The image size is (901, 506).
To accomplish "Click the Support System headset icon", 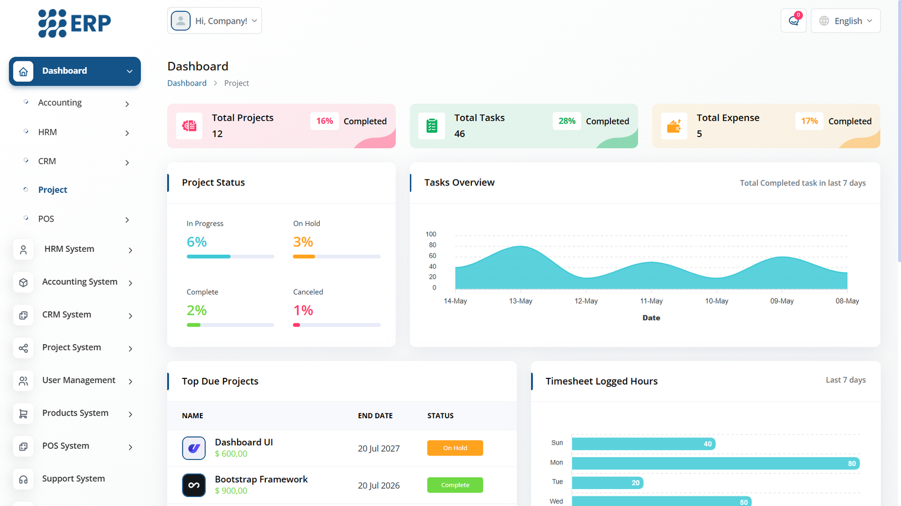I will [23, 480].
